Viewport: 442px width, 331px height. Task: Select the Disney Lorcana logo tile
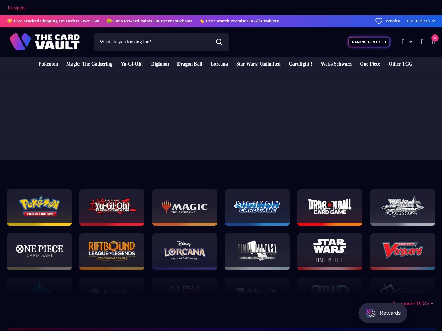click(x=184, y=251)
